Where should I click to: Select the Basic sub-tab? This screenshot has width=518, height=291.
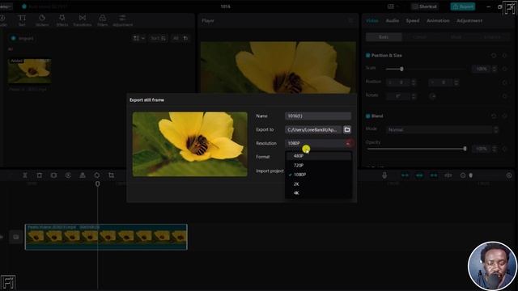tap(384, 37)
